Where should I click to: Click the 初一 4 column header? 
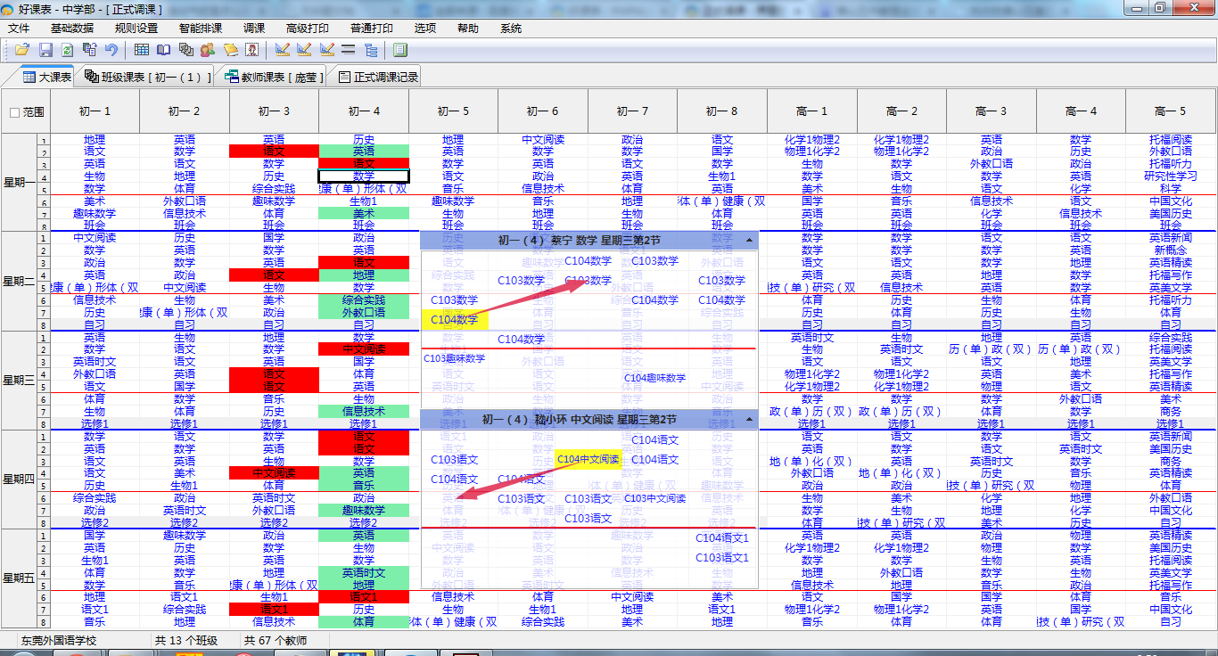364,111
